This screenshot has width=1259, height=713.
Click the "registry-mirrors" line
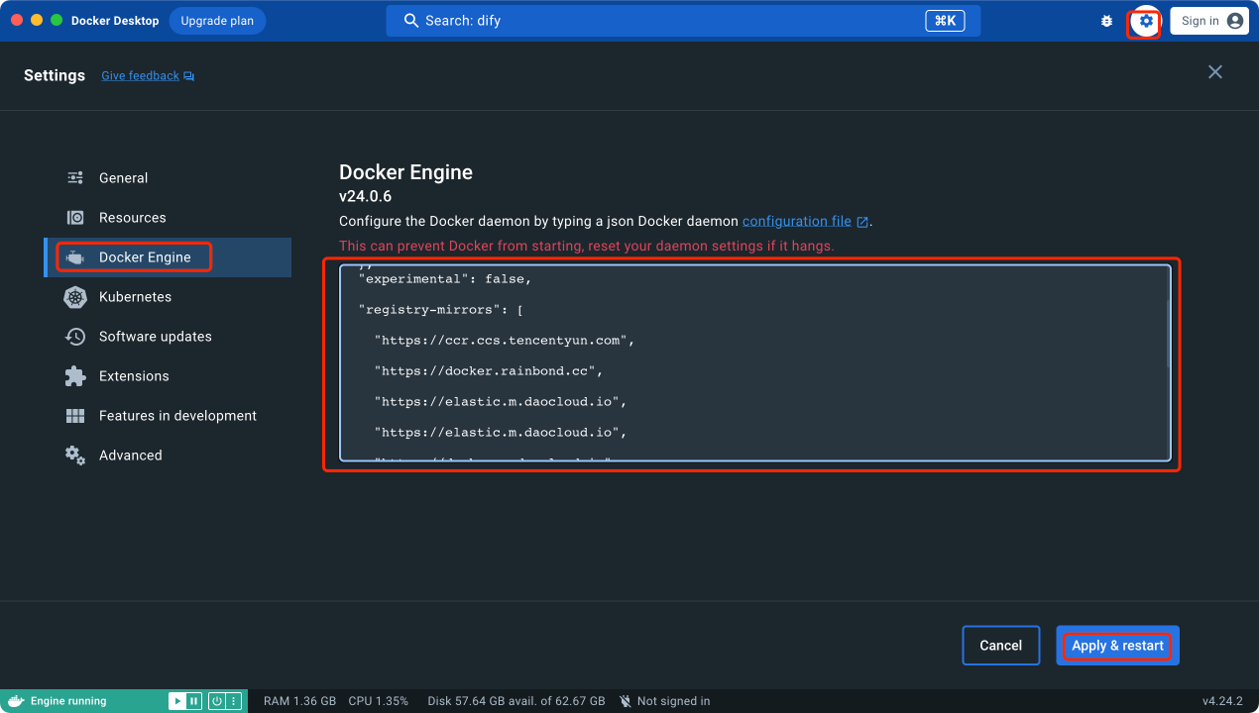click(440, 310)
